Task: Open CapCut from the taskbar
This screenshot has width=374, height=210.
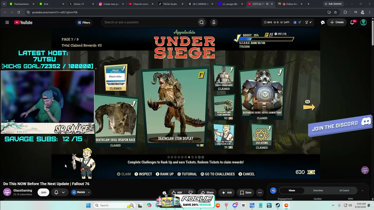Action: pos(243,205)
